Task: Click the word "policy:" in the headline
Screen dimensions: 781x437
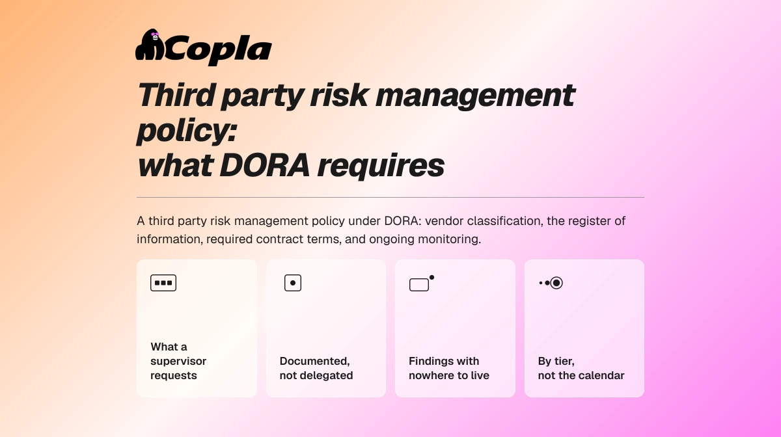Action: 186,131
